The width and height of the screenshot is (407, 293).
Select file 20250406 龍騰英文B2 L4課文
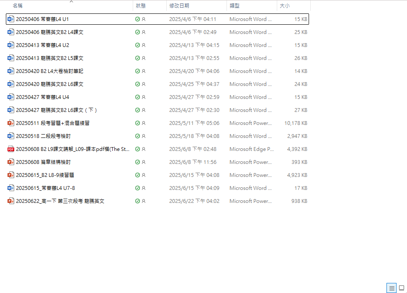coord(49,32)
